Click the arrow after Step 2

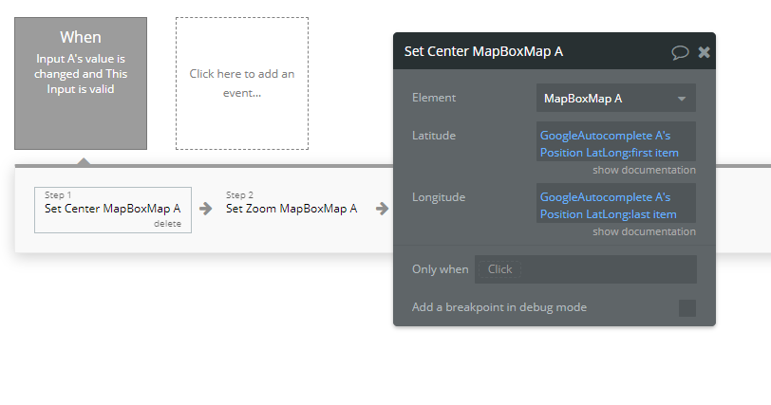coord(382,209)
